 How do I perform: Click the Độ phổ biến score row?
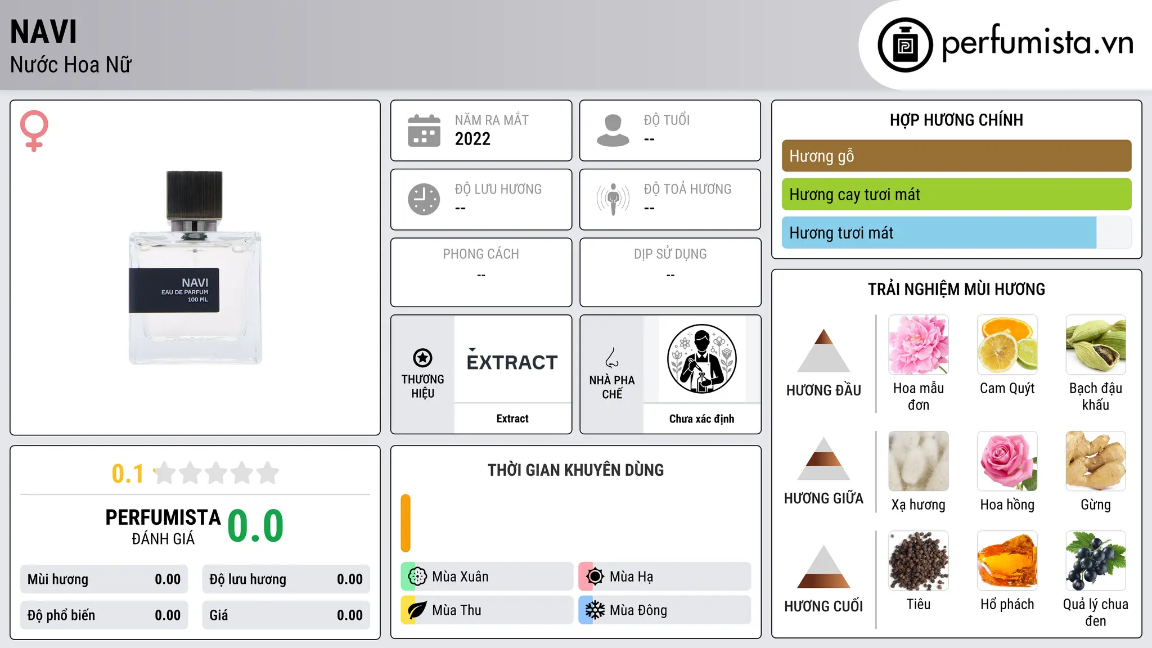104,615
